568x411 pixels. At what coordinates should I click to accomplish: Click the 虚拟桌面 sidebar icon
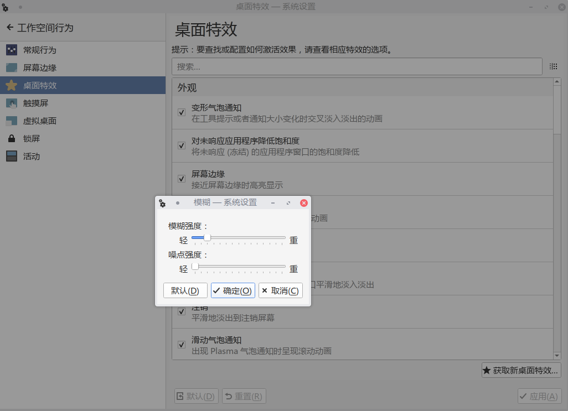pyautogui.click(x=12, y=121)
